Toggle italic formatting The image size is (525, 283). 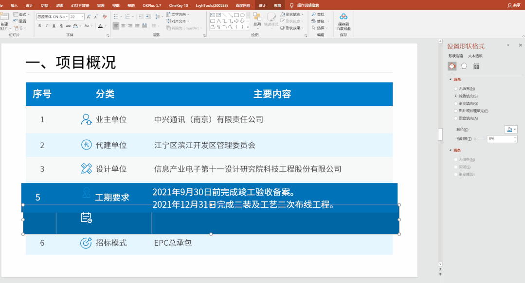[47, 26]
